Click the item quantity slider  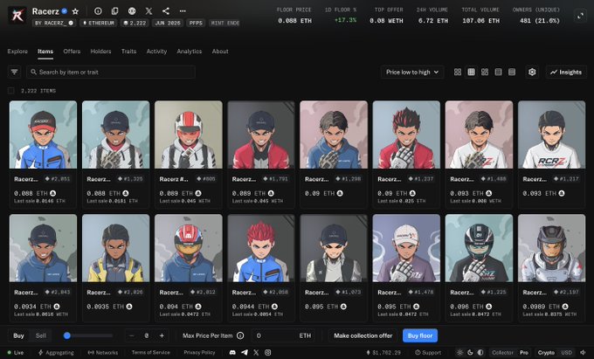coord(88,335)
